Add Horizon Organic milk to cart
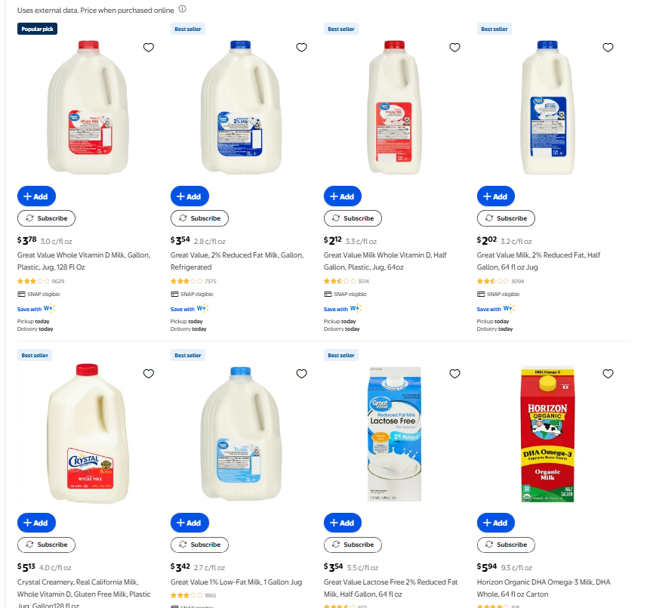653x608 pixels. 495,523
